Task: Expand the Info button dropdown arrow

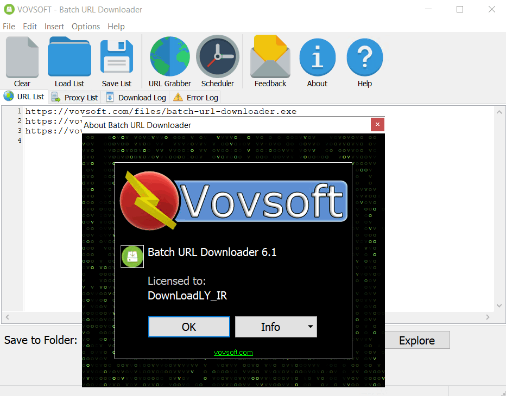Action: click(x=311, y=327)
